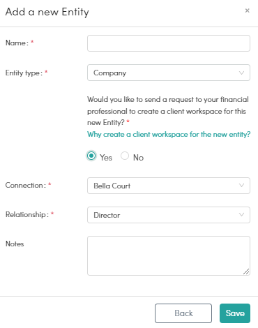This screenshot has height=328, width=258.
Task: Click the chevron arrow in Relationship field
Action: tap(241, 214)
